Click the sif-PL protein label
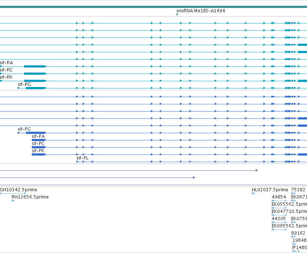Viewport: 307px width, 253px height. point(82,158)
